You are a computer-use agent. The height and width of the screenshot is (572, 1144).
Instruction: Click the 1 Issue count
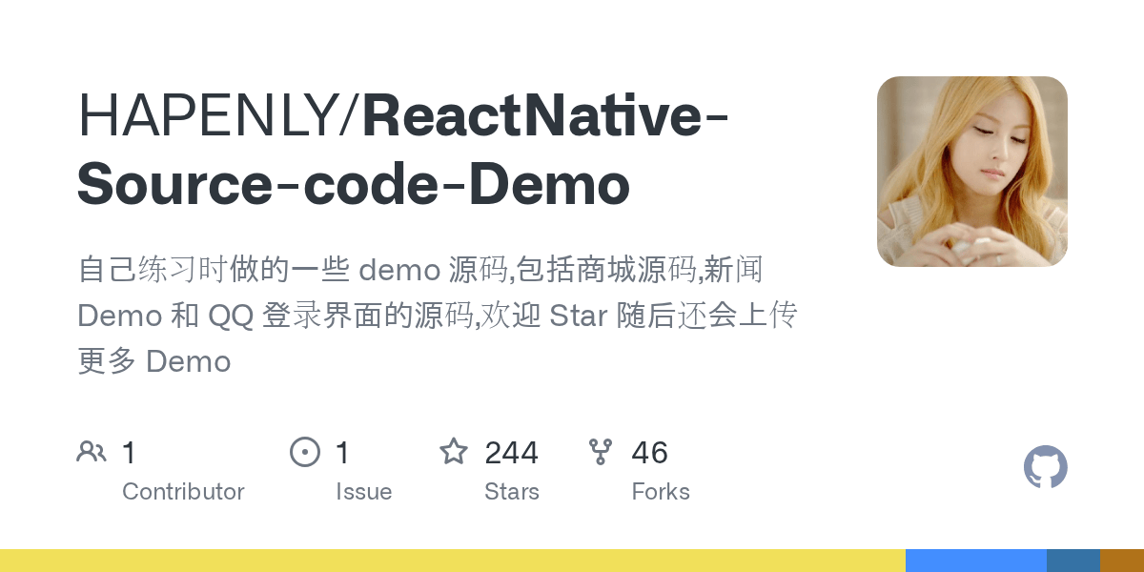point(342,452)
